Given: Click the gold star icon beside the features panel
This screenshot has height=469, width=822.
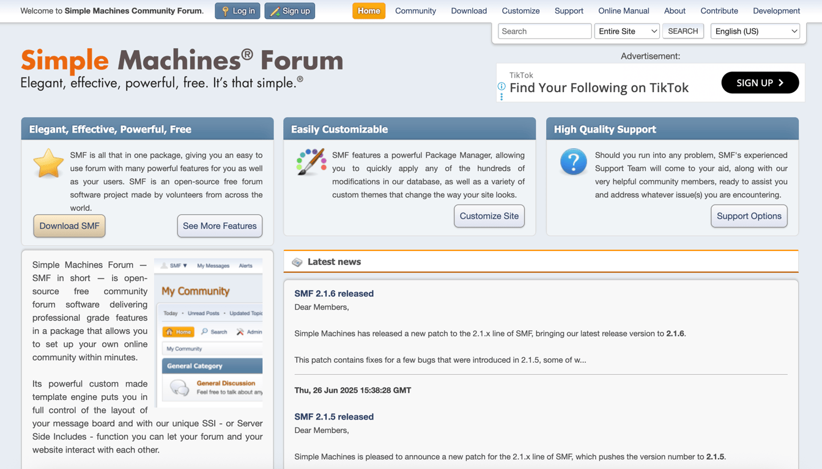Looking at the screenshot, I should [48, 163].
